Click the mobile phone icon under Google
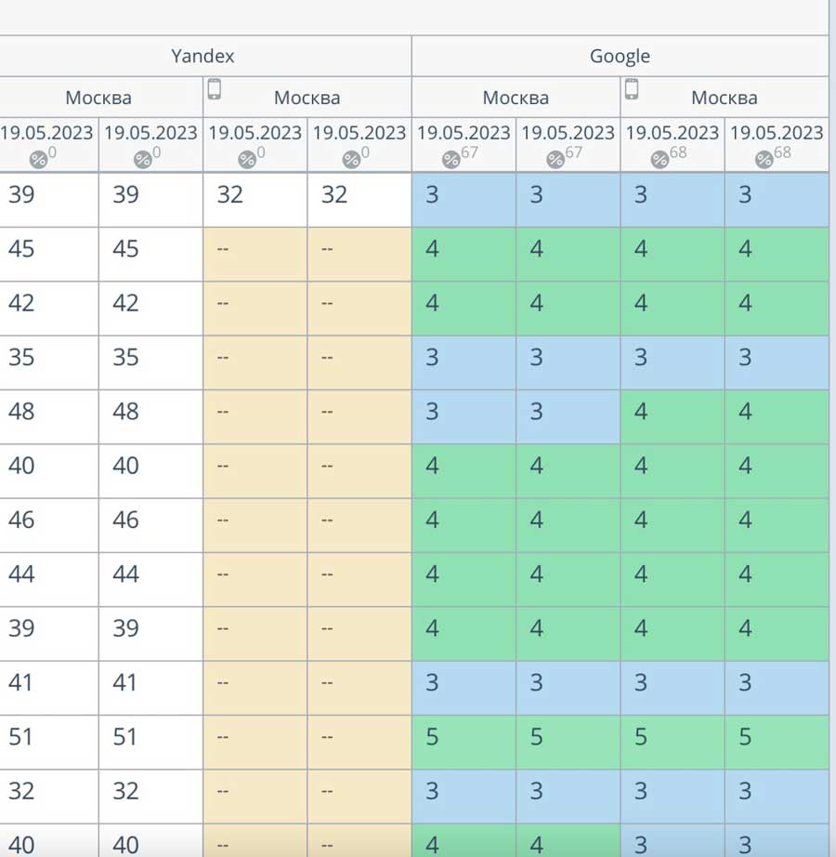Image resolution: width=836 pixels, height=857 pixels. point(632,89)
